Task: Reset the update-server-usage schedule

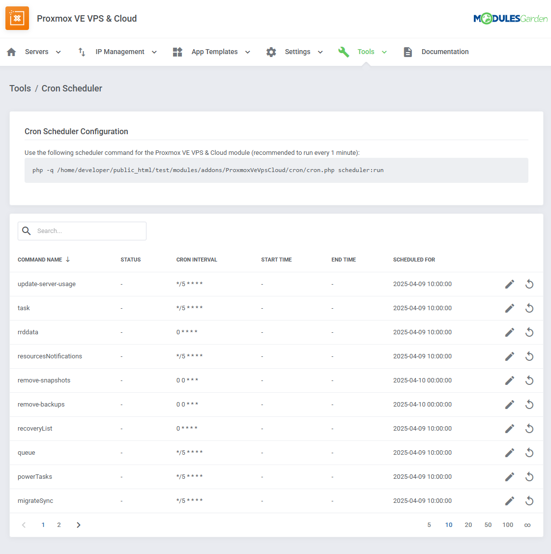Action: [529, 284]
